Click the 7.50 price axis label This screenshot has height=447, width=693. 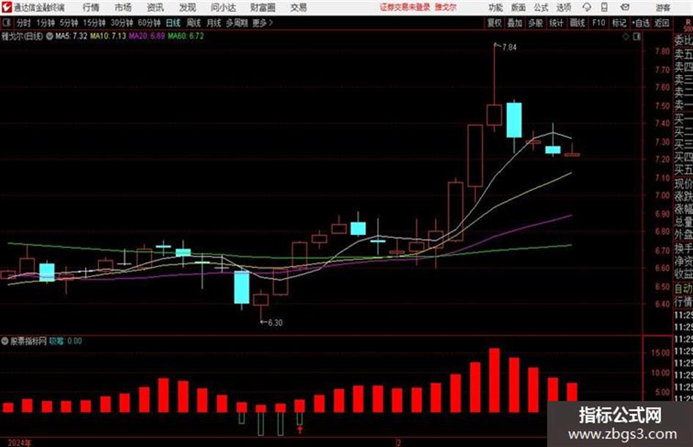coord(662,106)
